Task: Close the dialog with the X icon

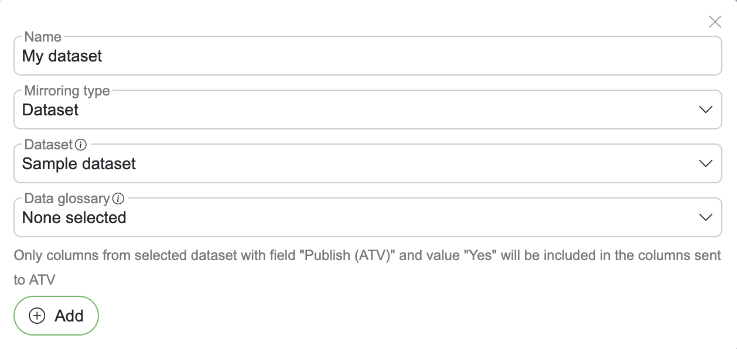Action: 715,22
